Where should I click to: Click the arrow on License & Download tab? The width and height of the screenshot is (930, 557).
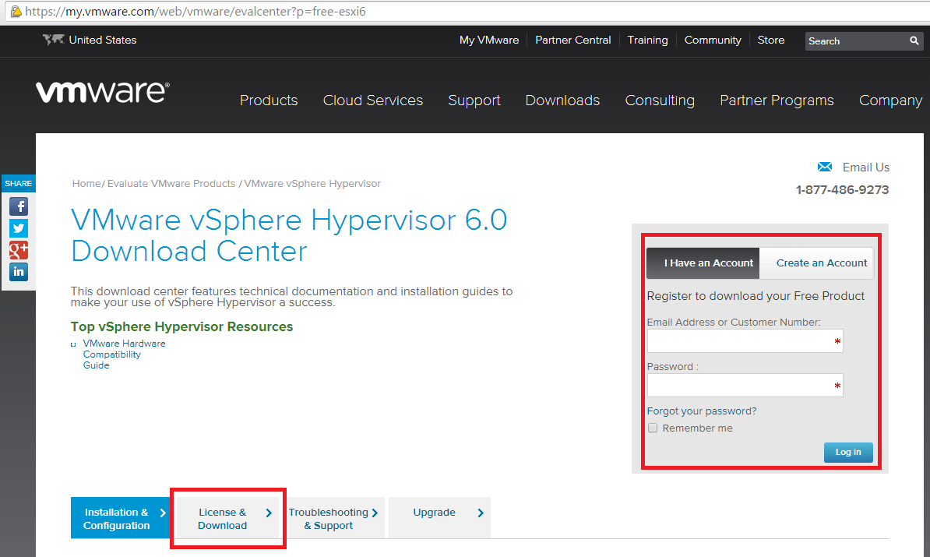coord(269,513)
